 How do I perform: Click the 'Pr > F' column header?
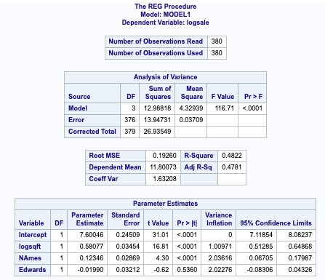click(253, 97)
